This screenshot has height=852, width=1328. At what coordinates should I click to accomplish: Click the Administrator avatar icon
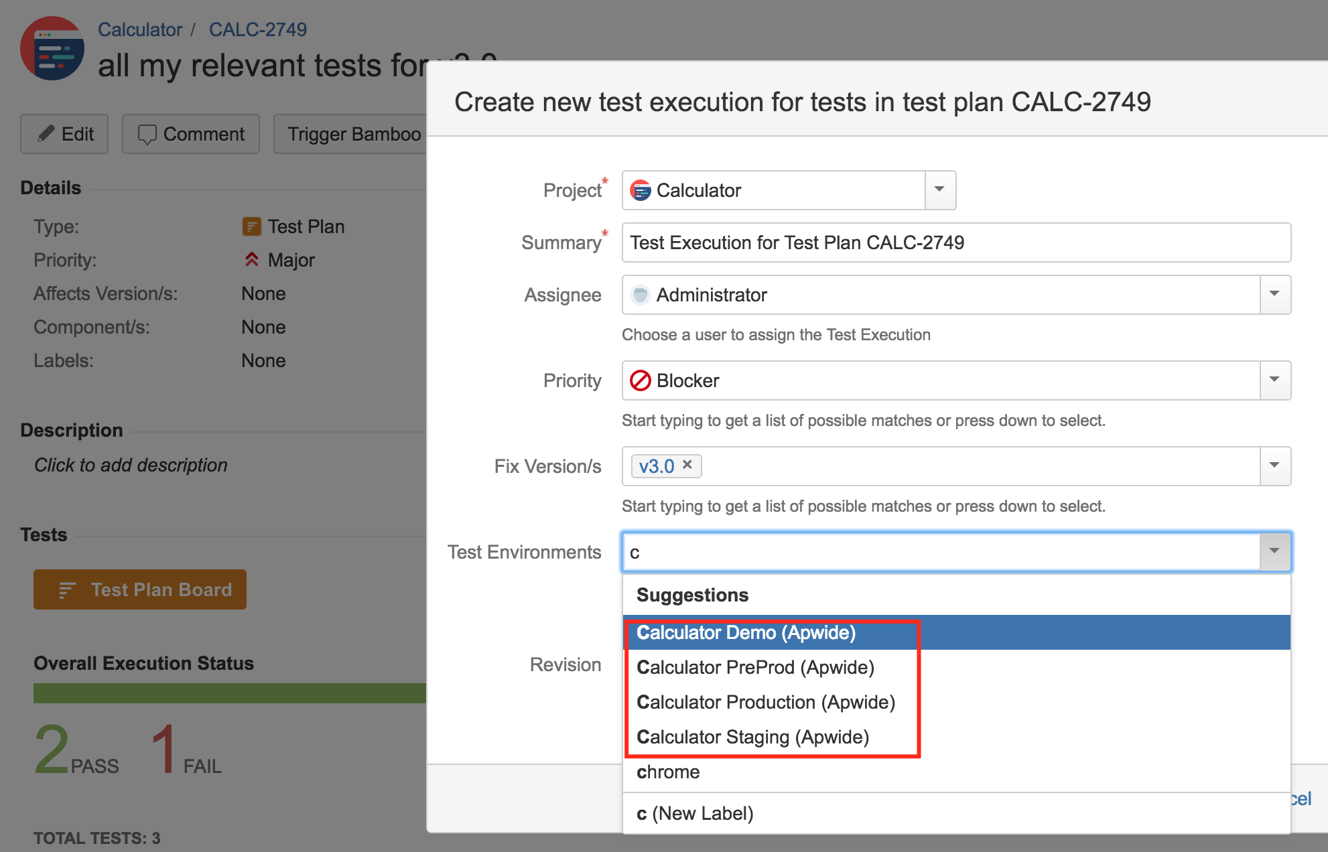click(x=641, y=295)
